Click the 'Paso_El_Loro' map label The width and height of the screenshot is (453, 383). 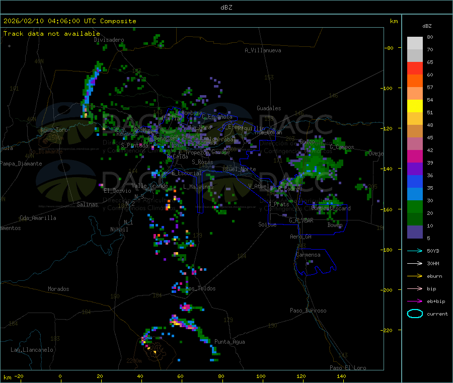pyautogui.click(x=348, y=368)
